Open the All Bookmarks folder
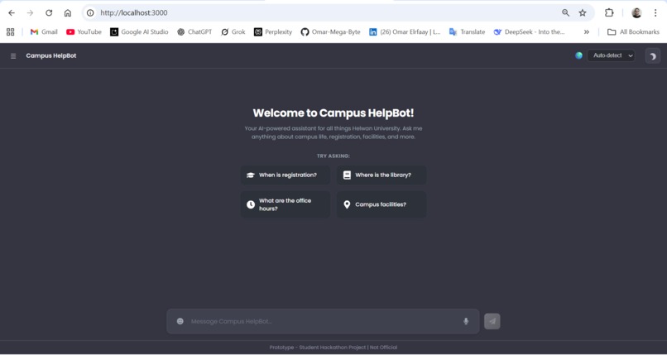The height and width of the screenshot is (355, 667). pyautogui.click(x=633, y=32)
